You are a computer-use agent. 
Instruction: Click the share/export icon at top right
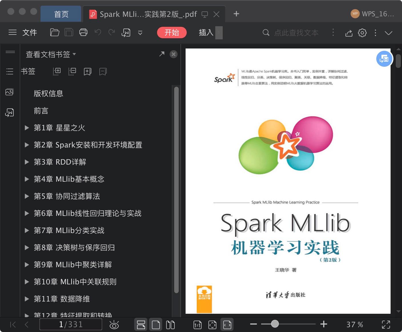pyautogui.click(x=349, y=33)
